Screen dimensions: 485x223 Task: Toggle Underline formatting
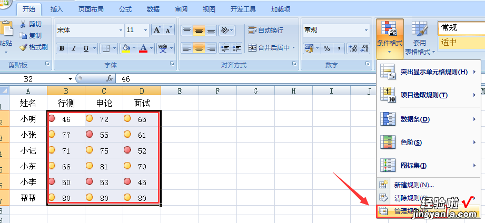(86, 48)
